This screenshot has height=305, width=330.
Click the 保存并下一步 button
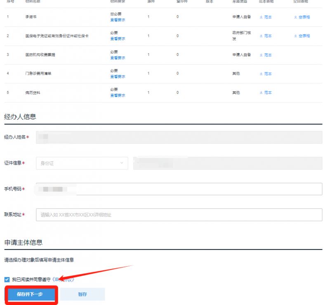(x=31, y=295)
